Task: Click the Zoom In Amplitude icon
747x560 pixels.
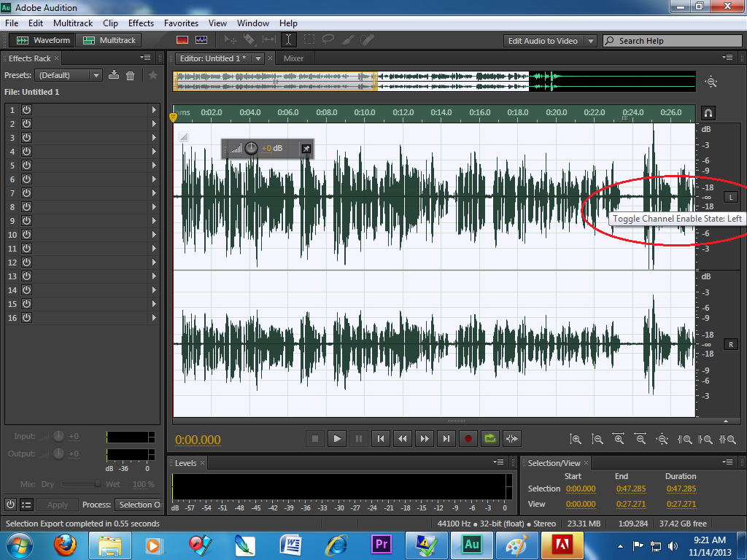Action: (574, 438)
